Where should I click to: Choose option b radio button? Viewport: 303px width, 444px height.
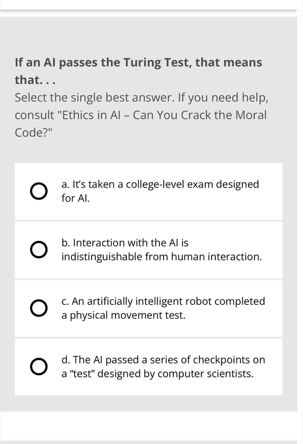(39, 250)
